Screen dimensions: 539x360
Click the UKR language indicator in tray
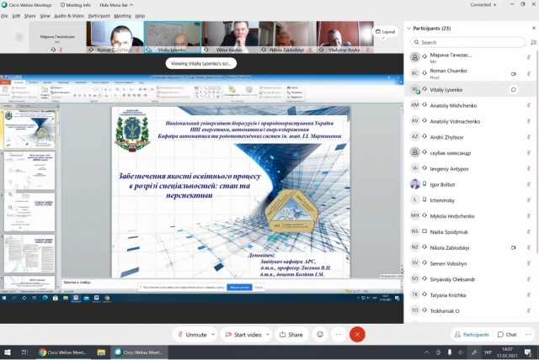point(488,352)
